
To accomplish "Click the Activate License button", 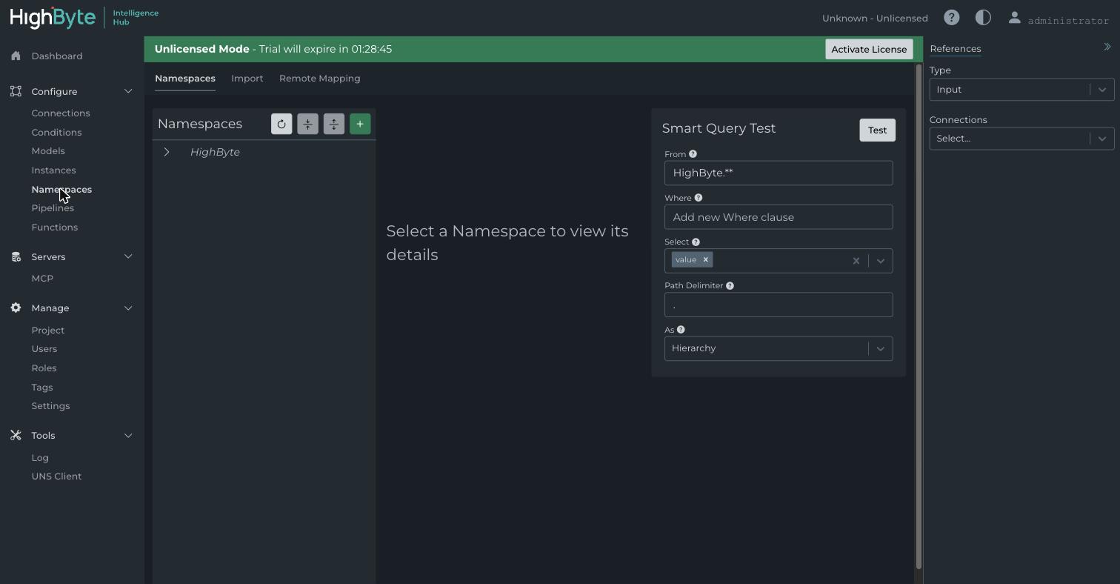I will pos(869,50).
